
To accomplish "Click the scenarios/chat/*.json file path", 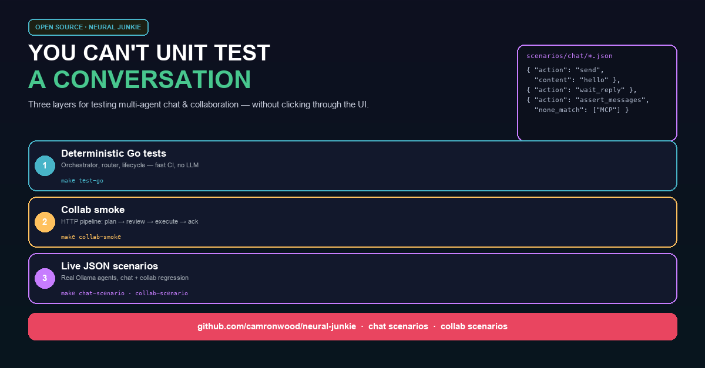I will 569,56.
